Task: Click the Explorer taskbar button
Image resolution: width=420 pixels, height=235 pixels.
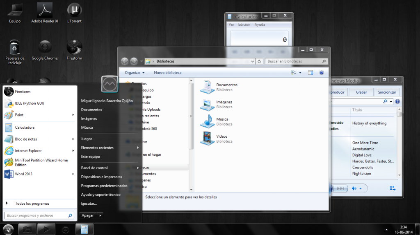Action: click(27, 229)
